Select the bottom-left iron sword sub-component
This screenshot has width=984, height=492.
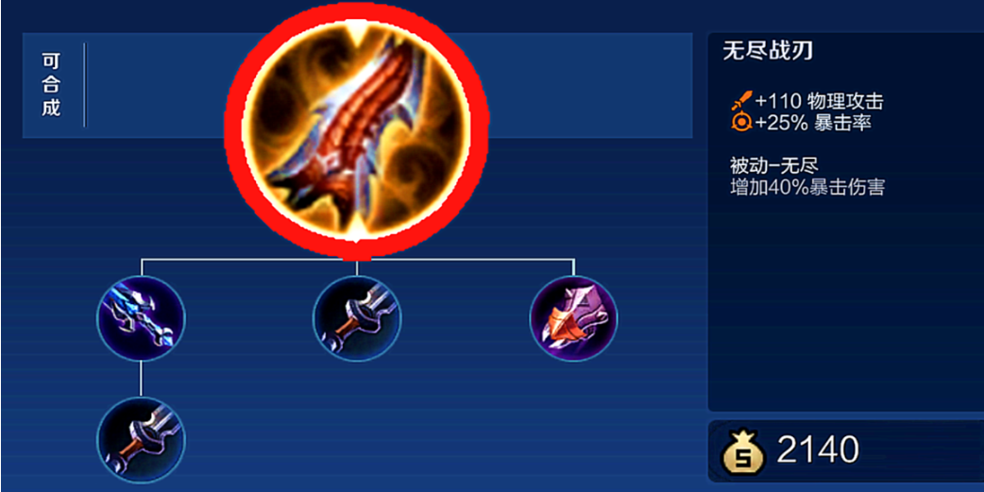point(141,440)
